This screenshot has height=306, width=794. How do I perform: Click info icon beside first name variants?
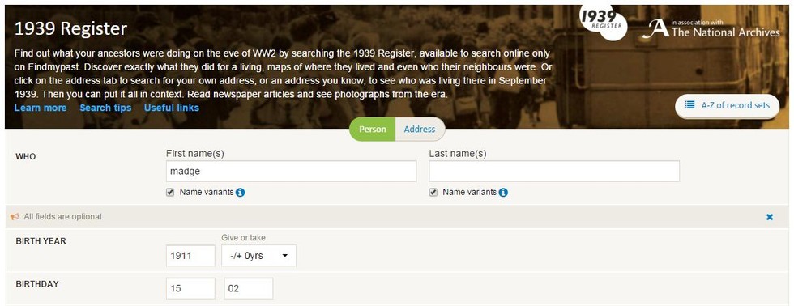point(241,192)
